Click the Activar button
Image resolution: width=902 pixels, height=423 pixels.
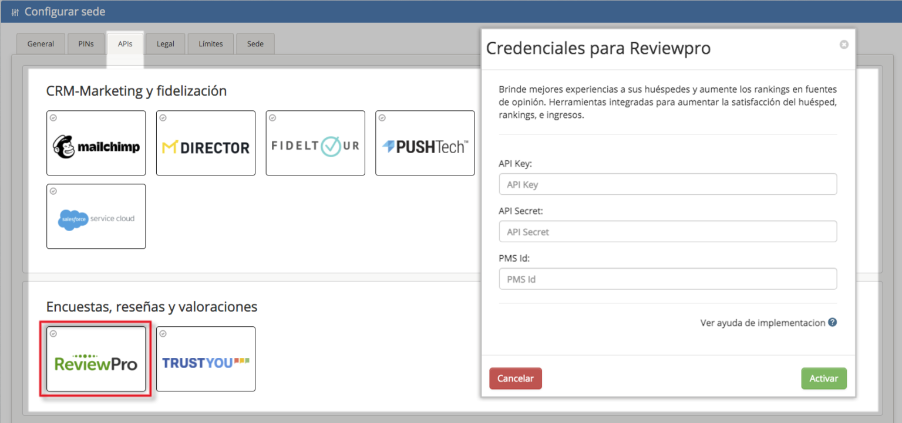[824, 378]
